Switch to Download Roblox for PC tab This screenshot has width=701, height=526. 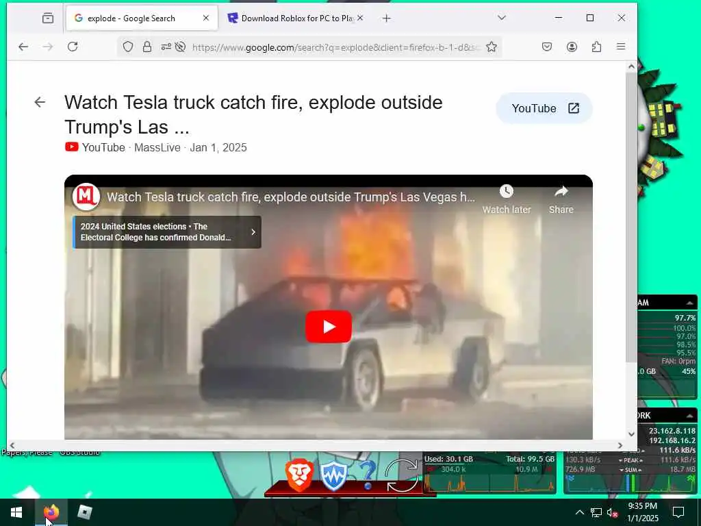click(x=296, y=18)
